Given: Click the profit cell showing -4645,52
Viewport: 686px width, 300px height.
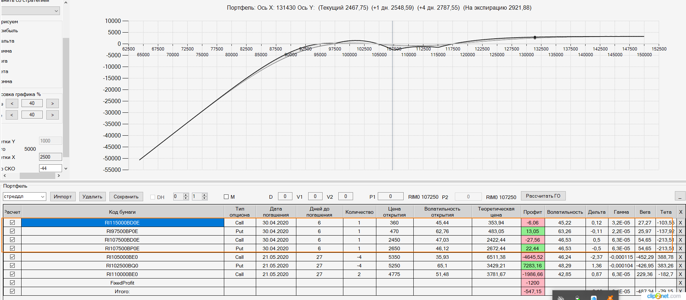Looking at the screenshot, I should (x=532, y=257).
